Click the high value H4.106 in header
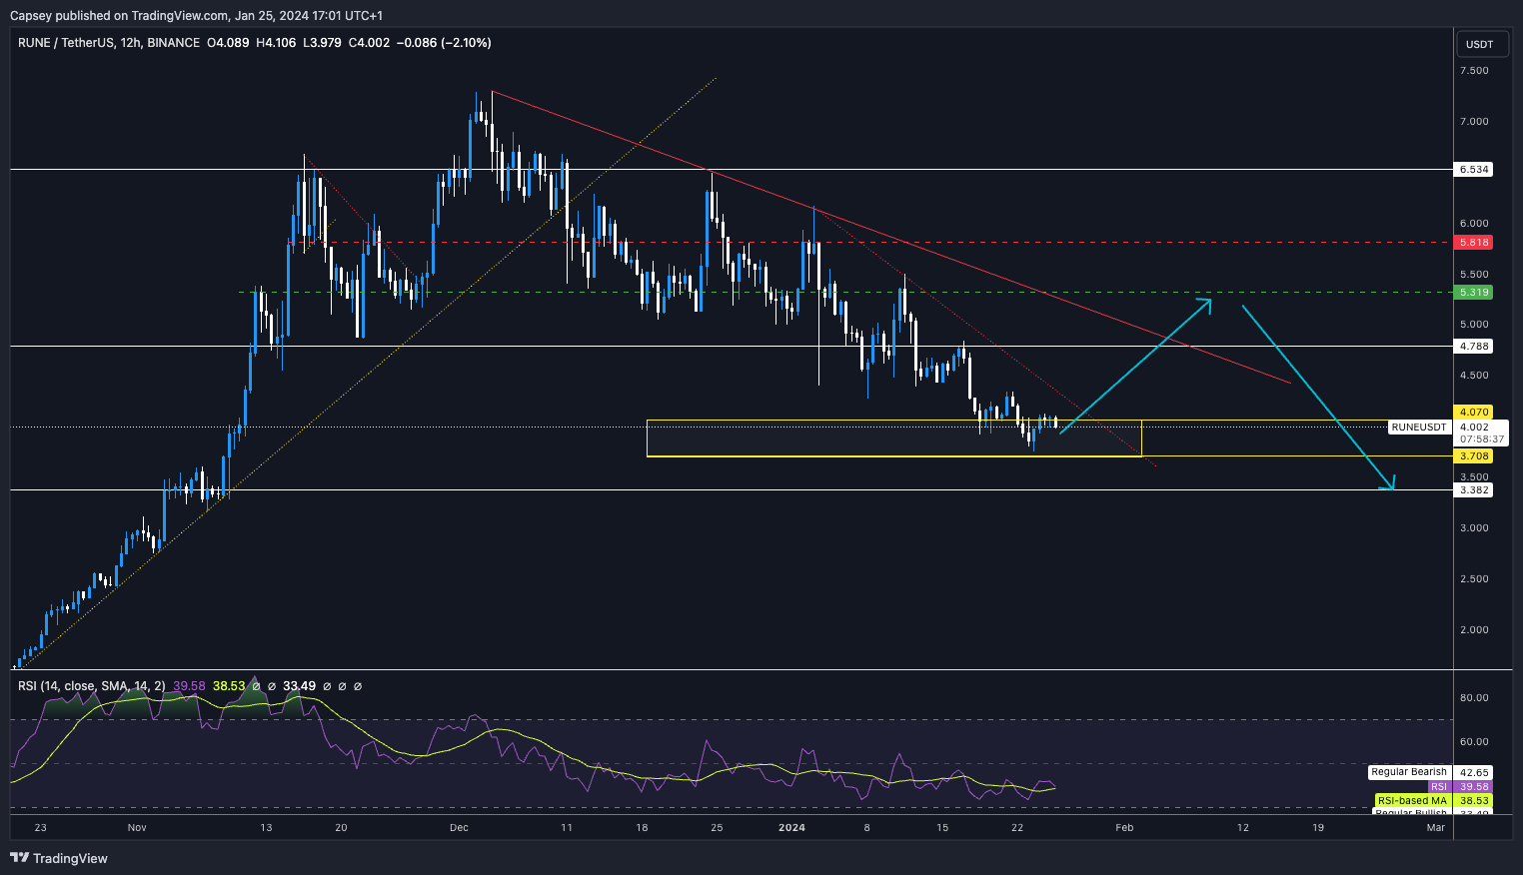Screen dimensions: 1523x875 point(276,43)
